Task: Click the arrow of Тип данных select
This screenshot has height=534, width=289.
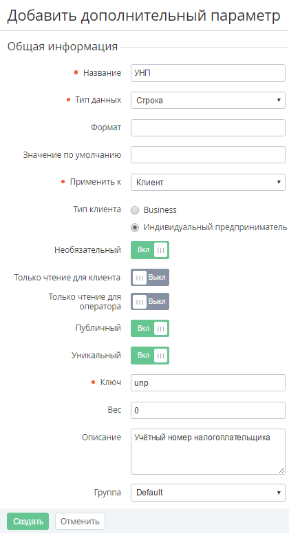Action: coord(279,101)
